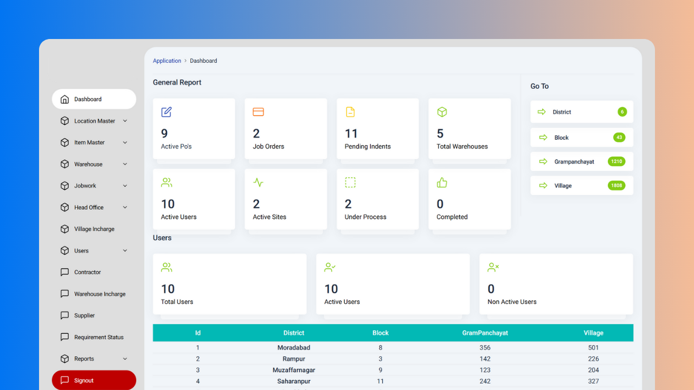Open the Dashboard menu item
Image resolution: width=694 pixels, height=390 pixels.
94,99
